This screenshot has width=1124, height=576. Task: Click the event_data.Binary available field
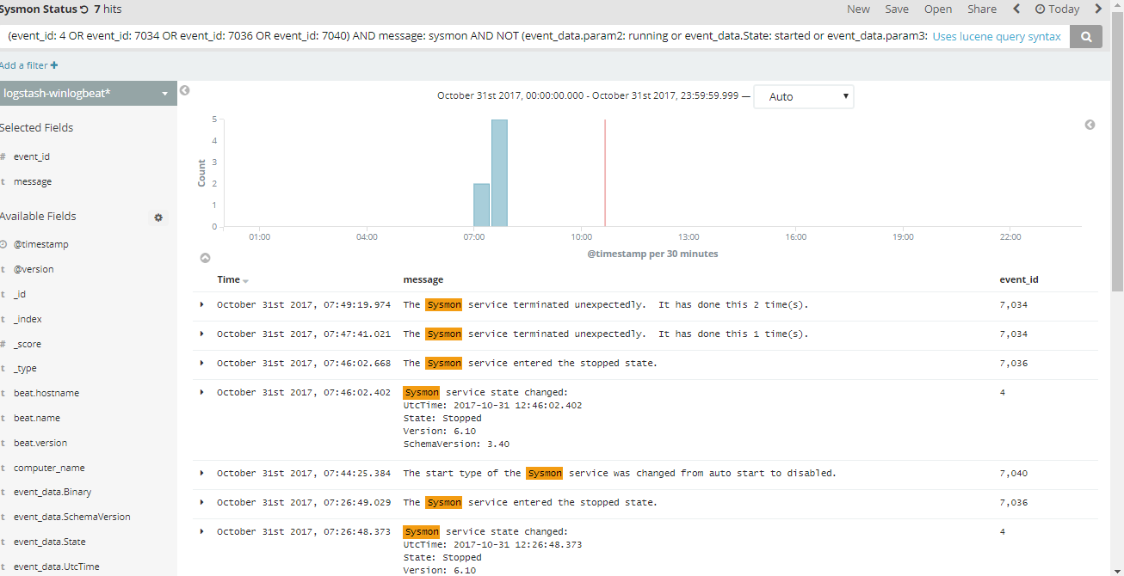[x=52, y=492]
